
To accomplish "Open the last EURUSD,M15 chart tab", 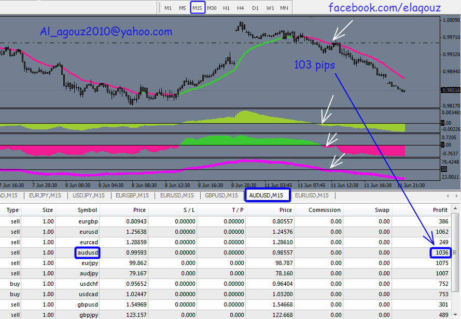I will pyautogui.click(x=312, y=195).
